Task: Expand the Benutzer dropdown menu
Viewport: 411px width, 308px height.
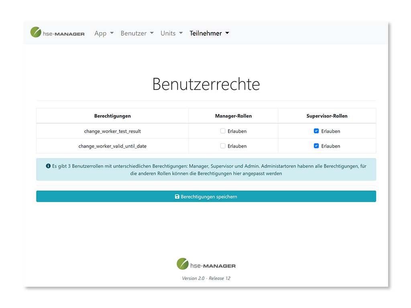Action: pyautogui.click(x=137, y=33)
